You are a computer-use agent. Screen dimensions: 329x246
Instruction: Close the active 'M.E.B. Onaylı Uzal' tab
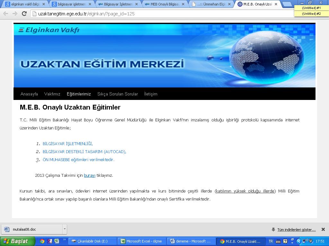tap(276, 4)
